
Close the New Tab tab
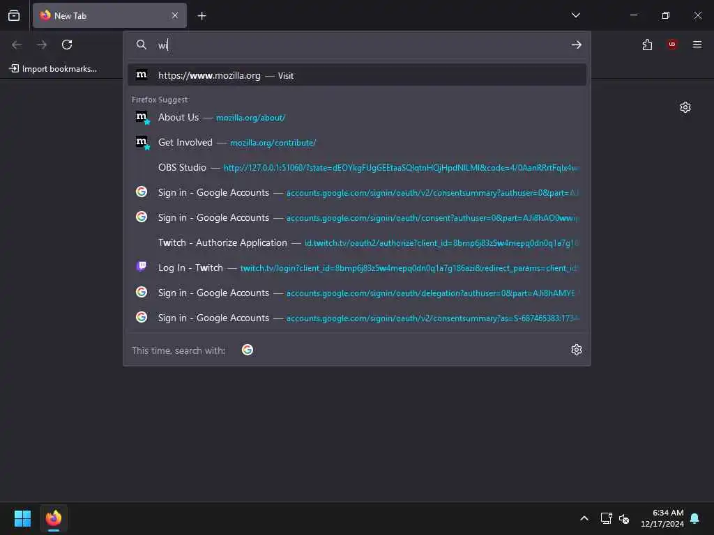point(175,15)
